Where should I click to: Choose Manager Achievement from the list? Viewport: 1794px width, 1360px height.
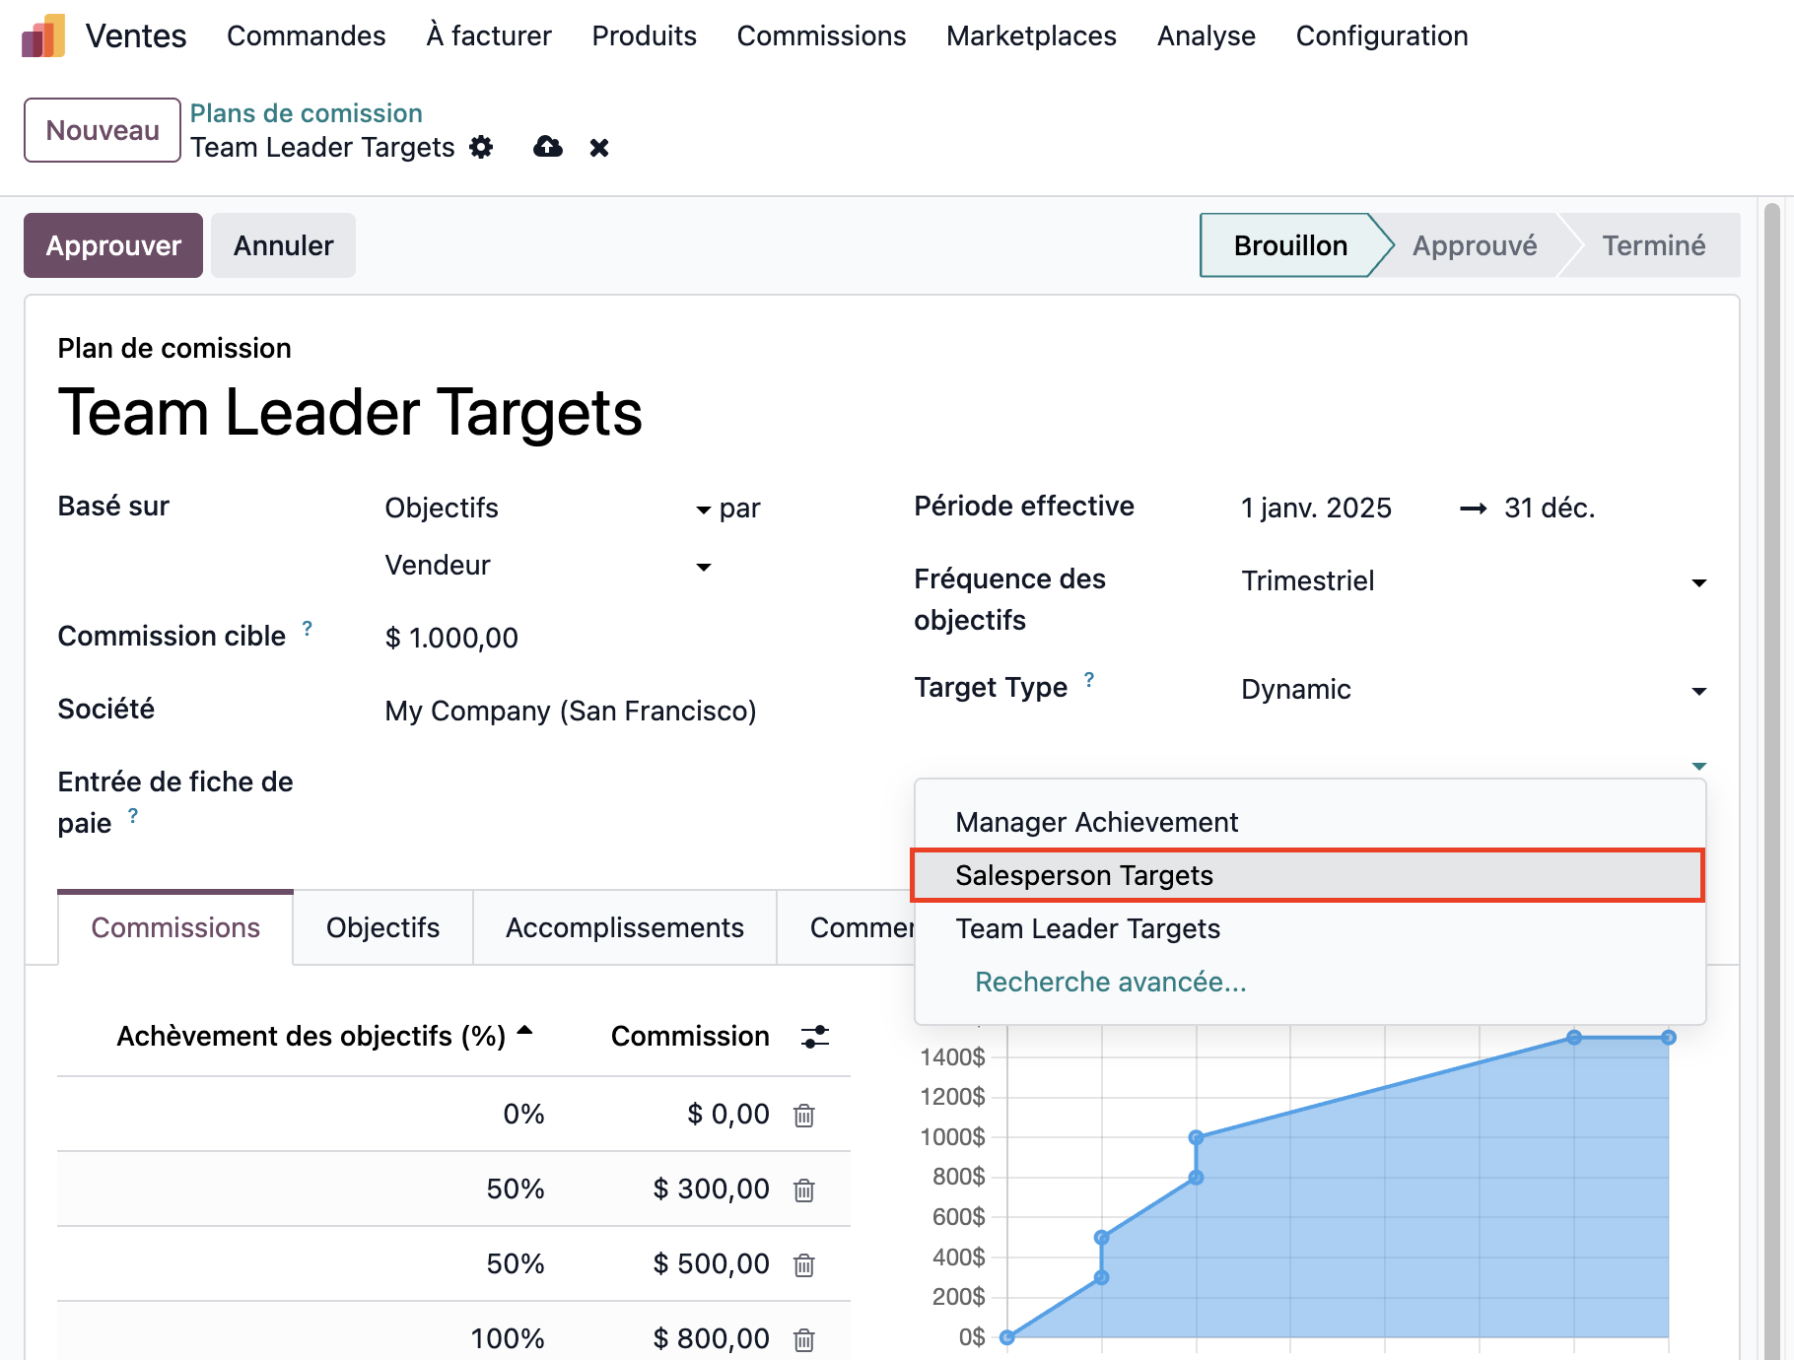(1310, 822)
